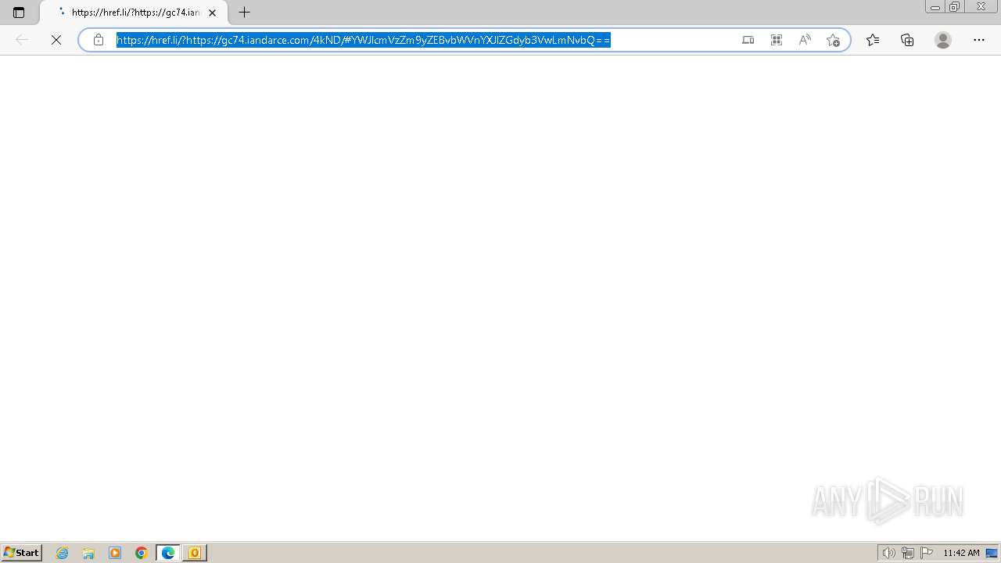Open Windows Media Player from taskbar
Image resolution: width=1001 pixels, height=563 pixels.
click(x=115, y=553)
